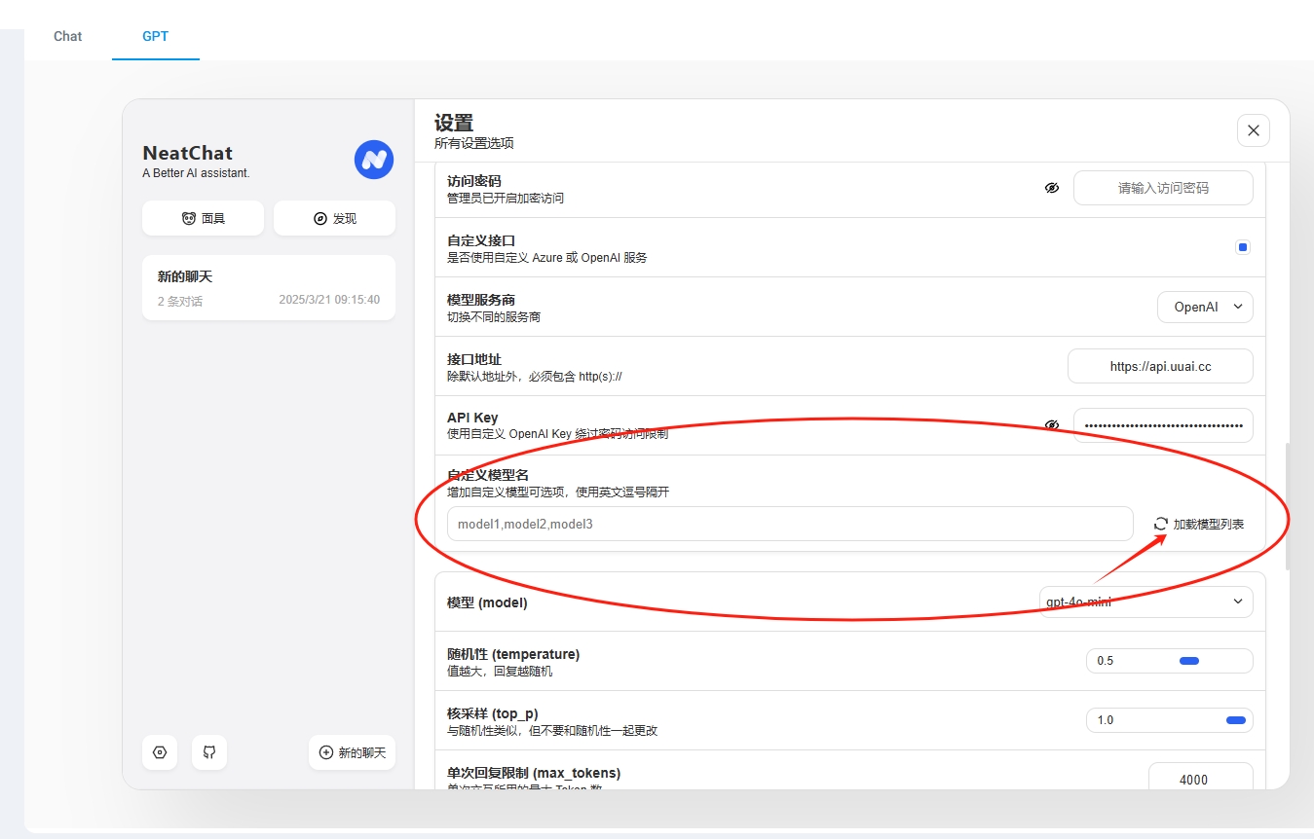
Task: Adjust the 随机性 temperature slider
Action: tap(1170, 661)
